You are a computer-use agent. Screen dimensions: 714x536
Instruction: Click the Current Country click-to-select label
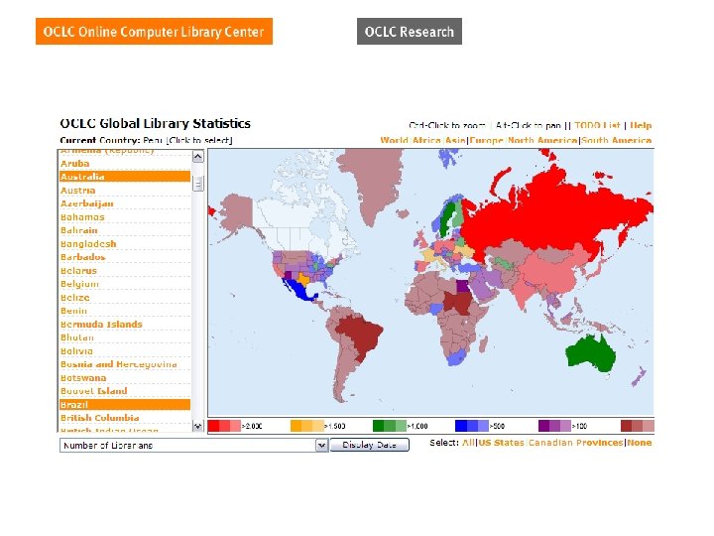pyautogui.click(x=200, y=140)
